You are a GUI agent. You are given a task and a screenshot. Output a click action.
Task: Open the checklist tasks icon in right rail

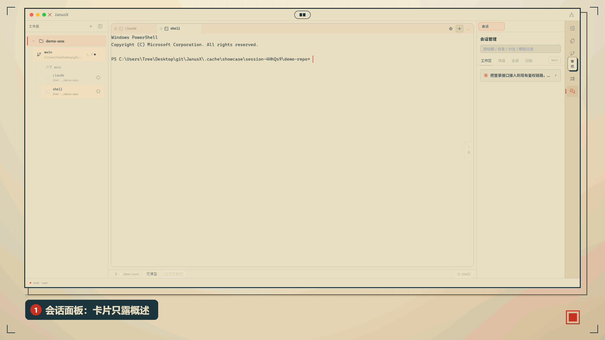pyautogui.click(x=572, y=79)
